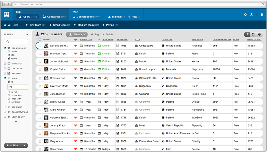Uncheck the Good relationship filter

coord(9,58)
